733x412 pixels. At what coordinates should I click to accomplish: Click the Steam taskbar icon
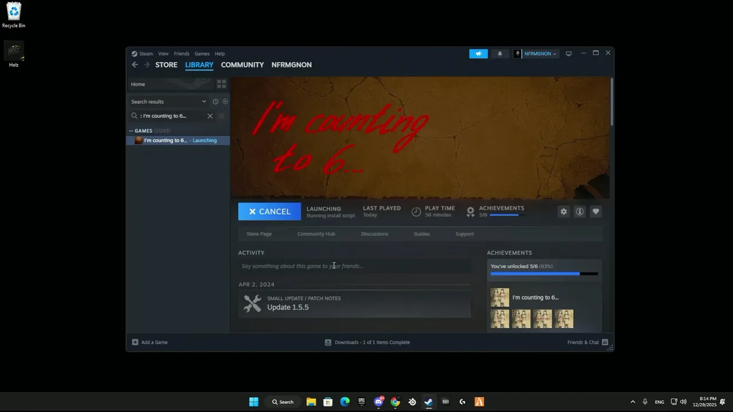pos(428,402)
